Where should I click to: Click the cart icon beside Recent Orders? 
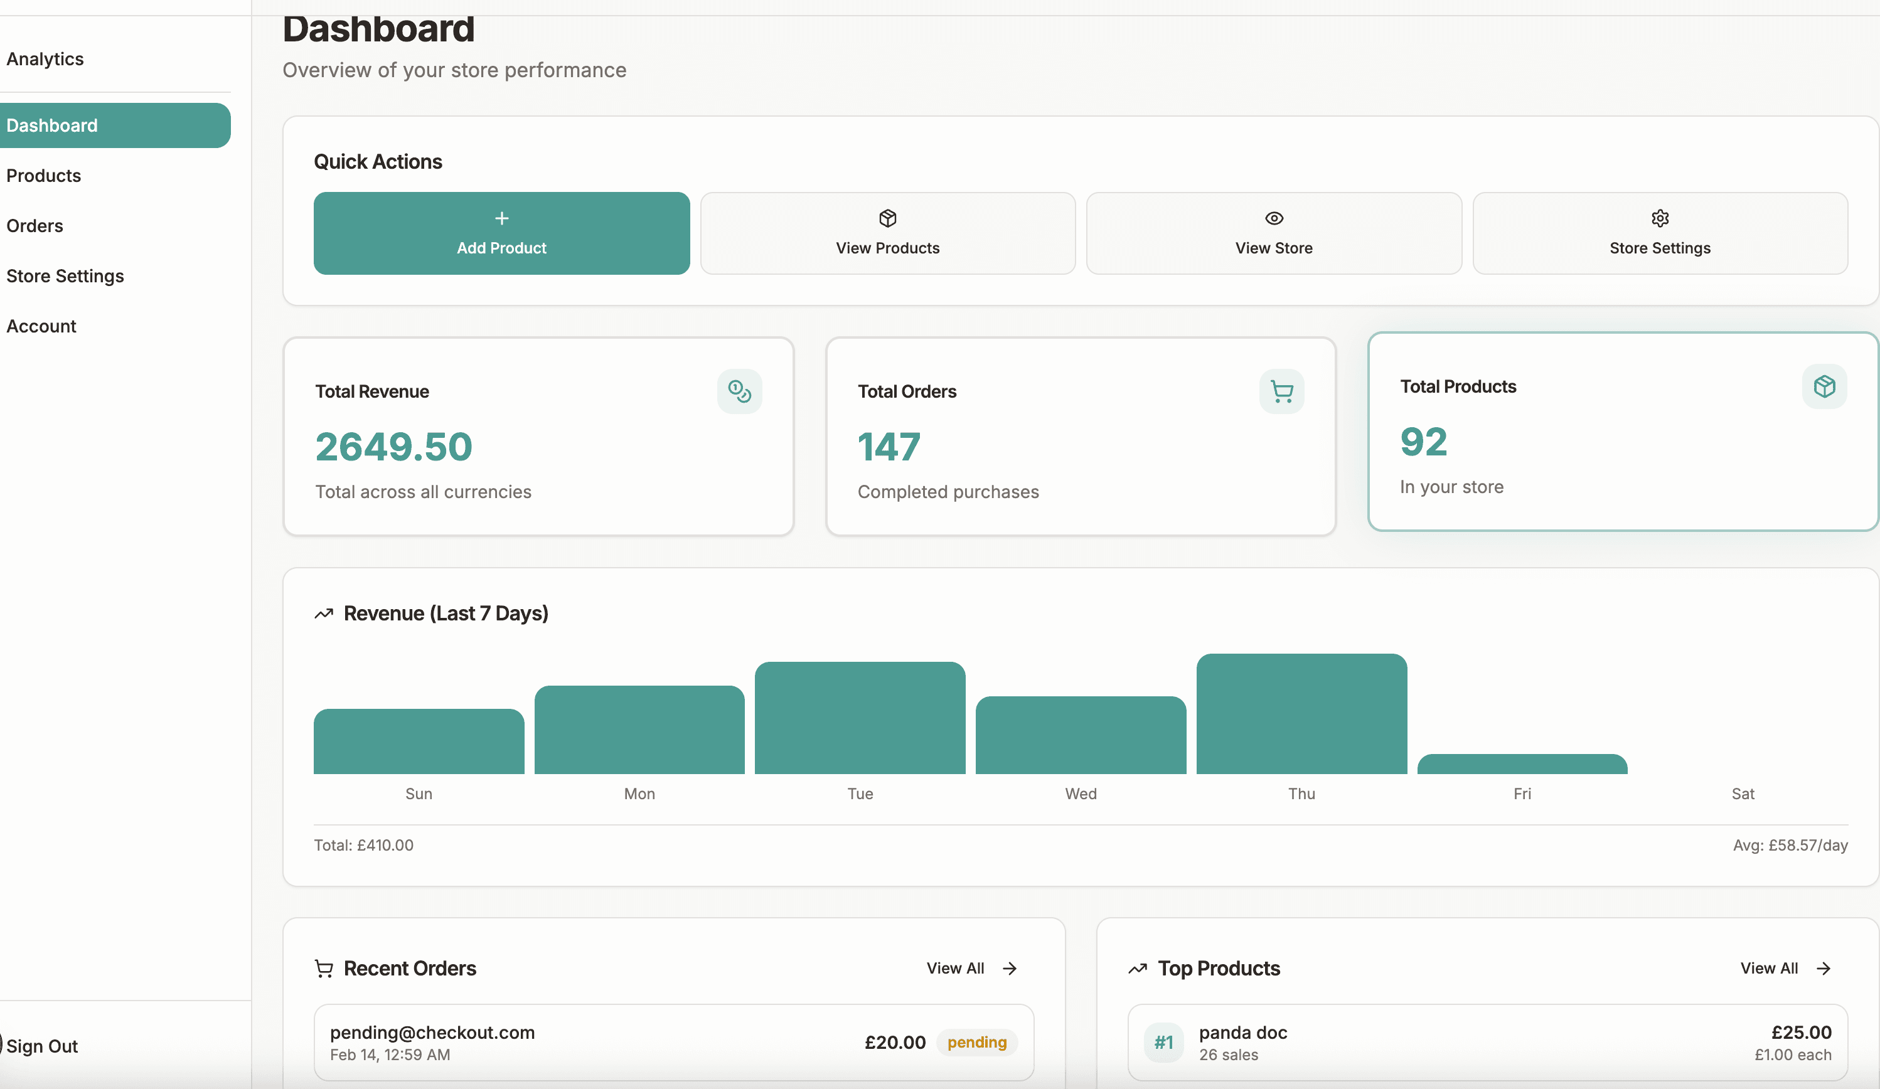coord(324,968)
